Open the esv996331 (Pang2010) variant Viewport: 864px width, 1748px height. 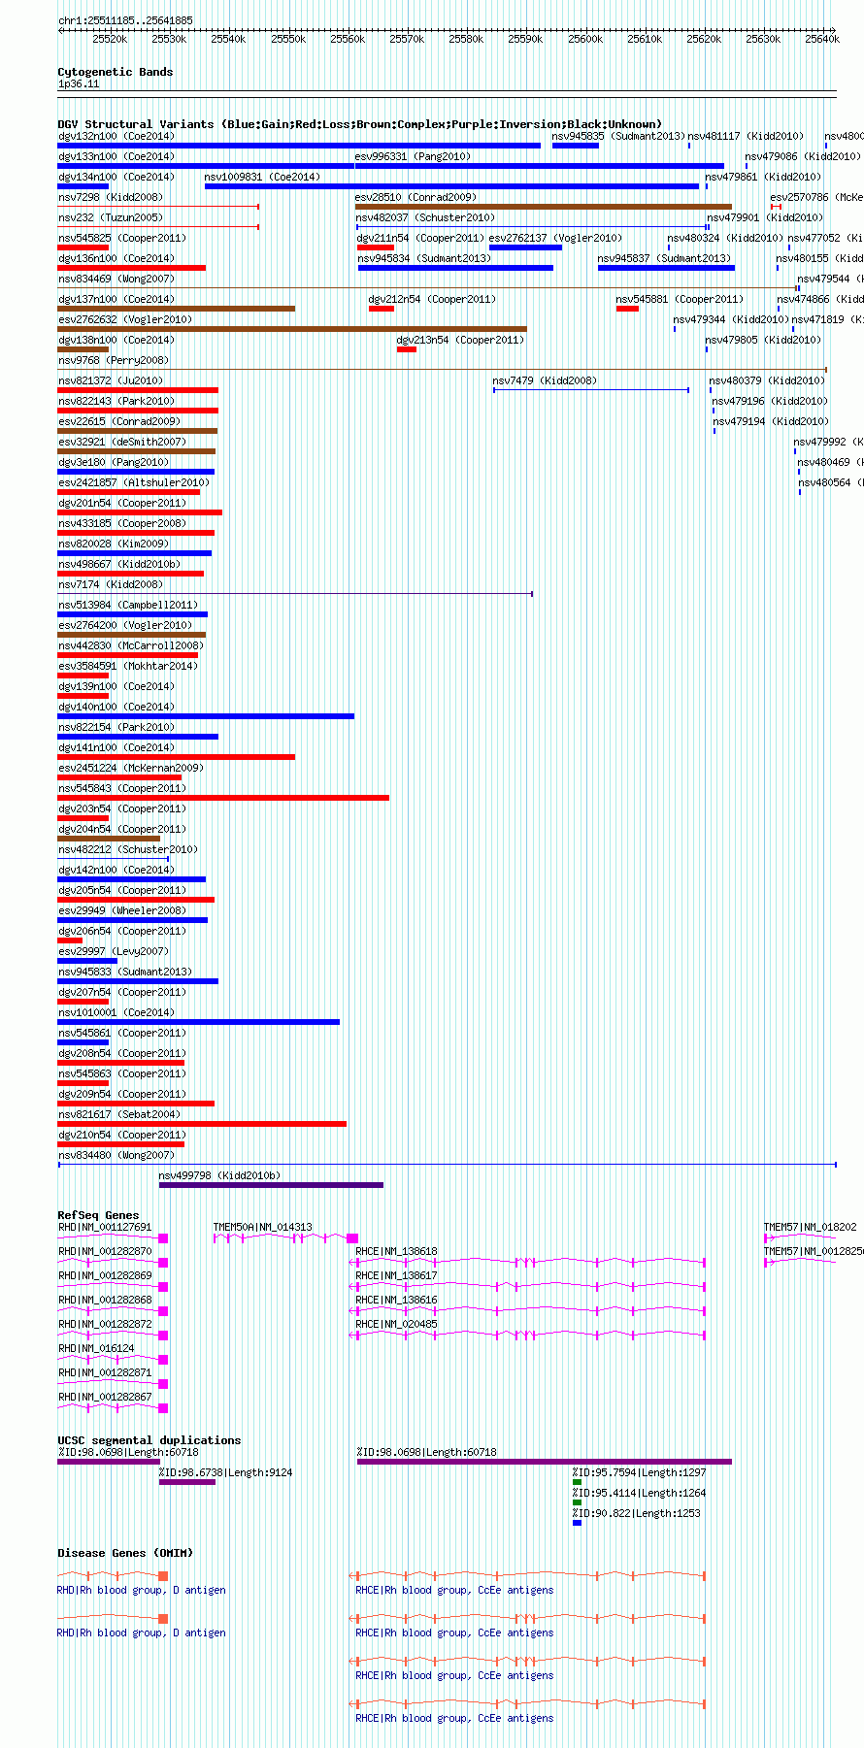(413, 156)
